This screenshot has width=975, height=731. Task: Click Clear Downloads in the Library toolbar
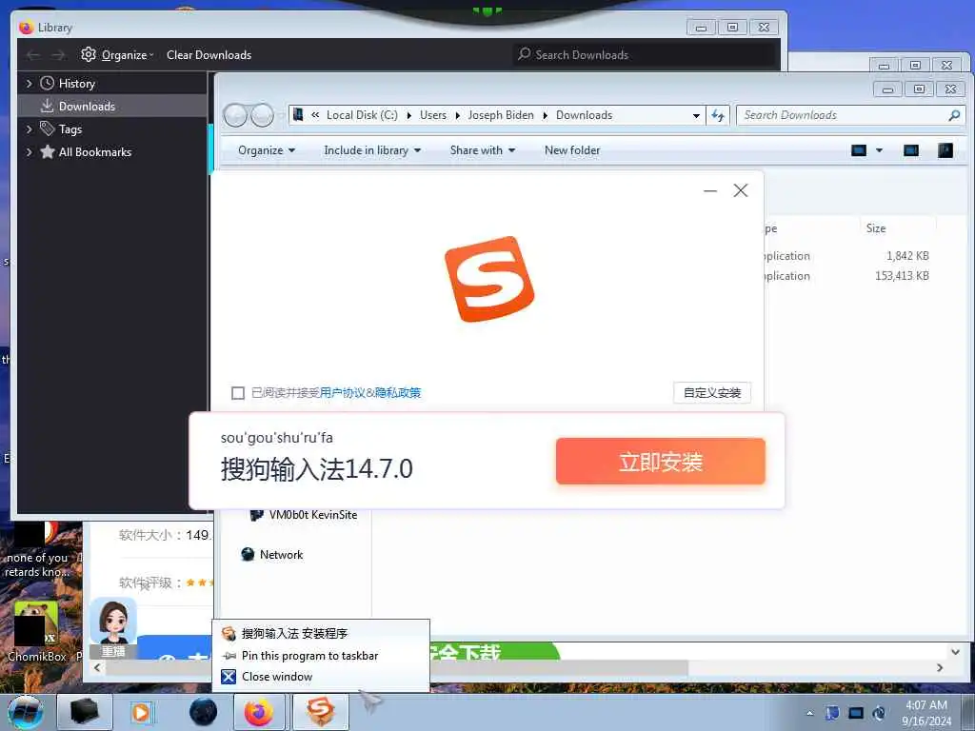tap(209, 54)
